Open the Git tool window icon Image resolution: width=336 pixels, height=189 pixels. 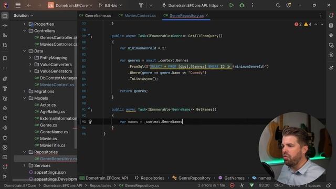click(5, 176)
